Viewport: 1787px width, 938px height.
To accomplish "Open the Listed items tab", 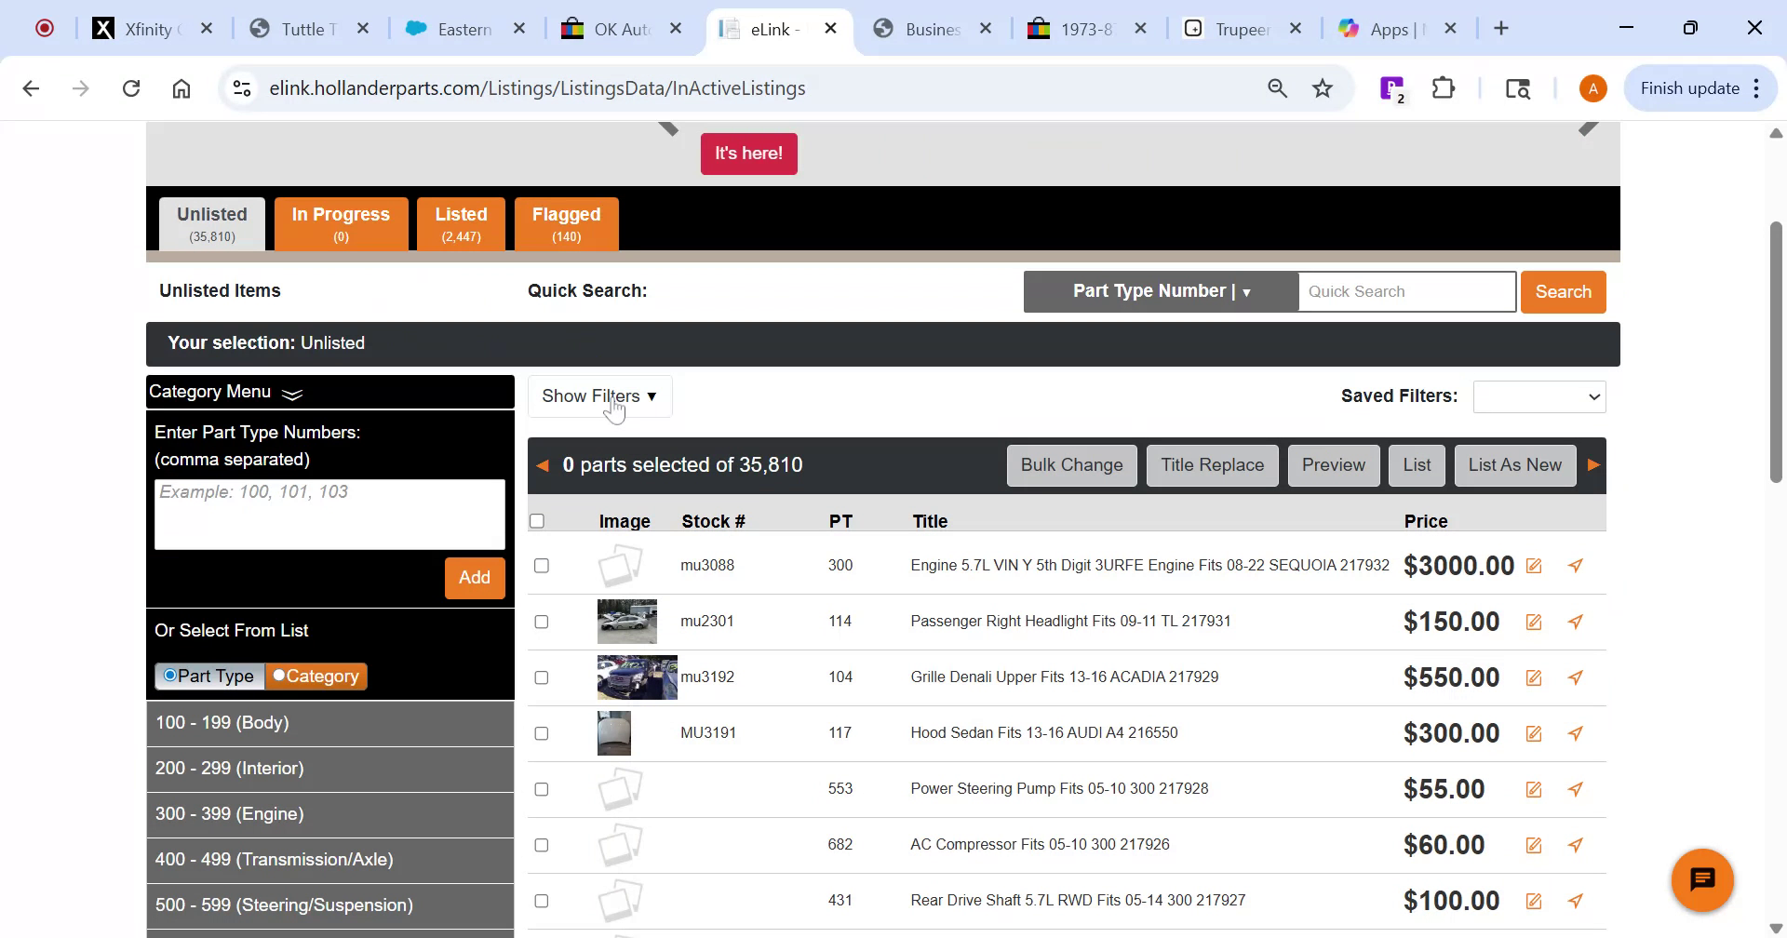I will [461, 222].
